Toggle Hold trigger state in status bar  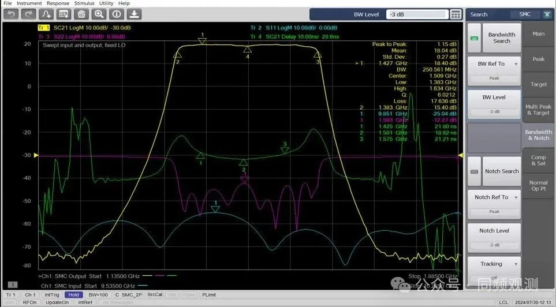point(73,295)
